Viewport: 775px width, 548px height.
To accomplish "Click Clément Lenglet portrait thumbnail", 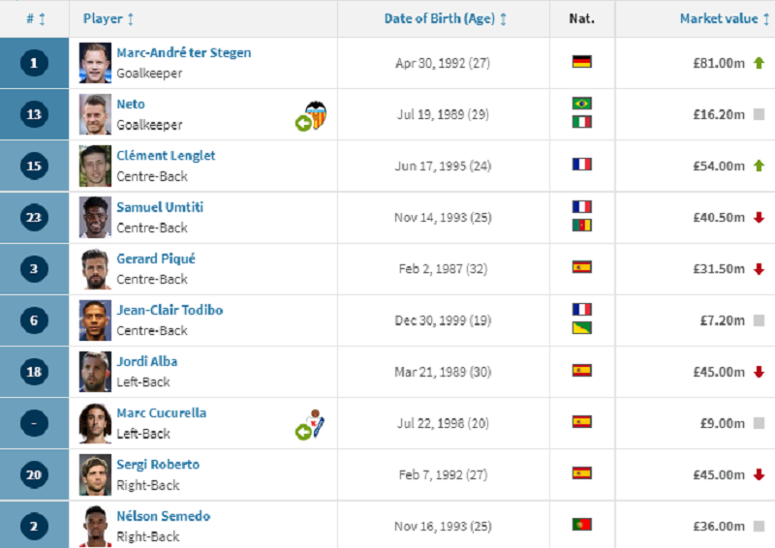I will click(95, 166).
